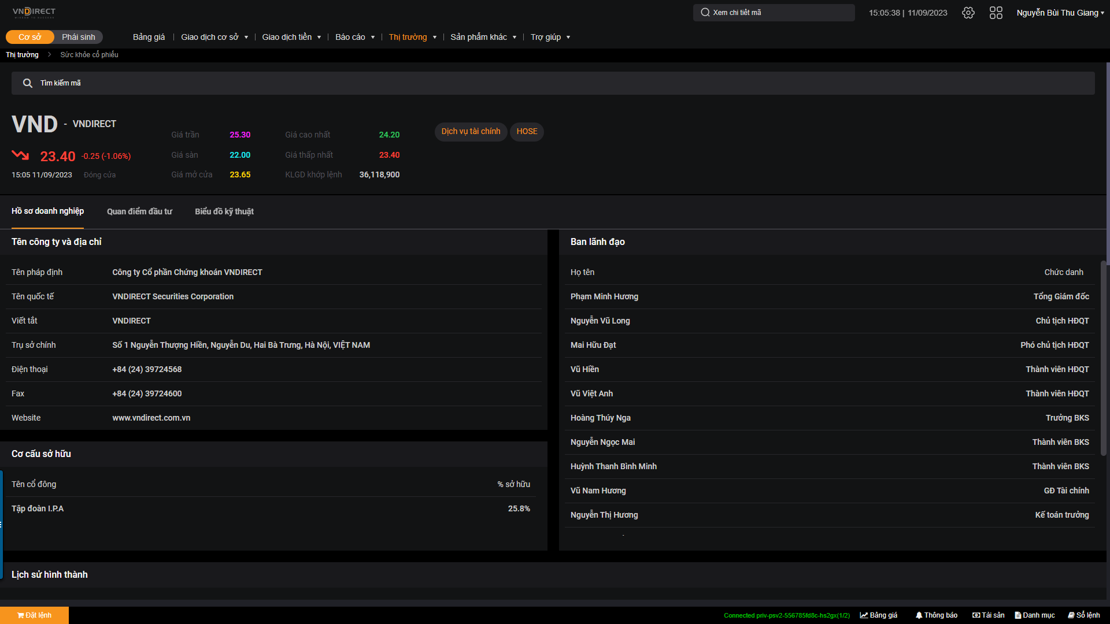The image size is (1110, 624).
Task: Click the 'Dịch vụ tài chính' tag
Action: [471, 132]
